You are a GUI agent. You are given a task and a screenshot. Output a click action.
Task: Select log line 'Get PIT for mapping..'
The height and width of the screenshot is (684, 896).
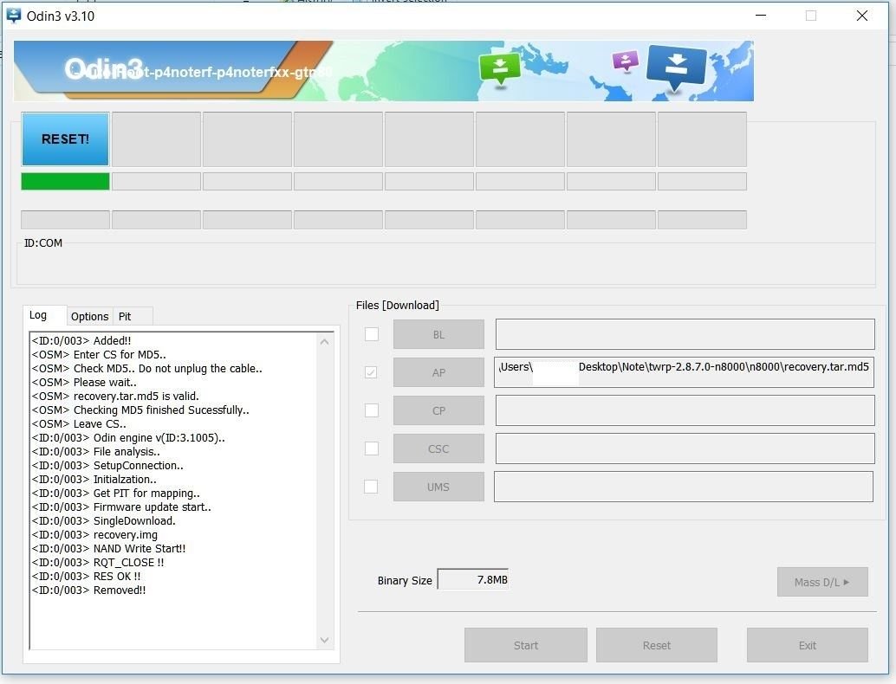pos(115,494)
